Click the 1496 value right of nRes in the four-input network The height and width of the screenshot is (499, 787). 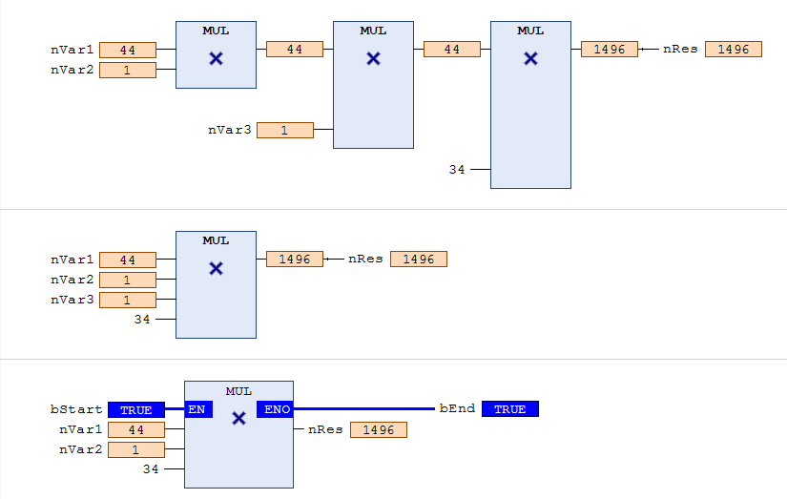[419, 259]
